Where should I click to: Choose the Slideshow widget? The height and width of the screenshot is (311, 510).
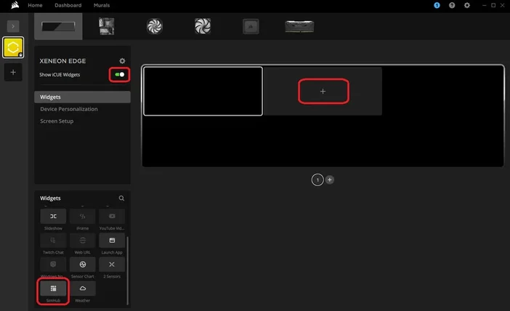[53, 217]
